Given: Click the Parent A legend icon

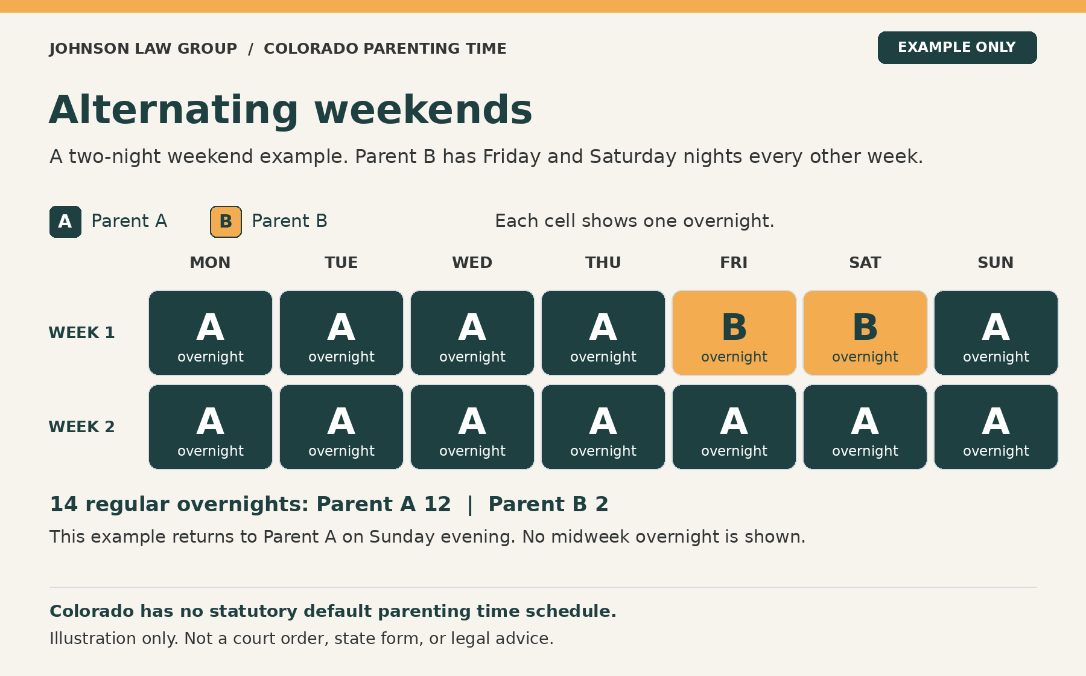Looking at the screenshot, I should (x=65, y=222).
